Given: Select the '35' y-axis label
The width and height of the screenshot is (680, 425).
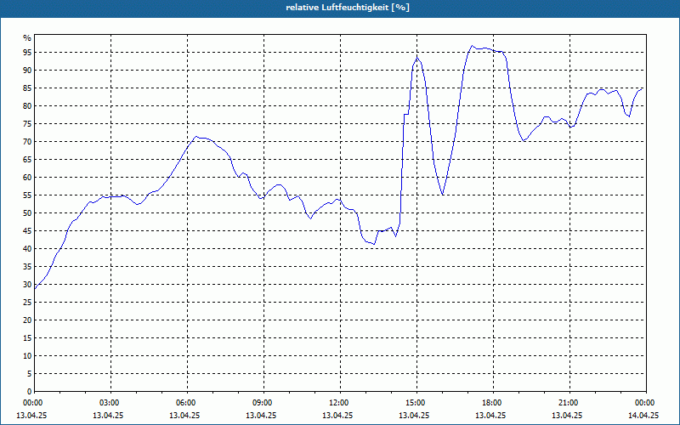Looking at the screenshot, I should tap(27, 267).
